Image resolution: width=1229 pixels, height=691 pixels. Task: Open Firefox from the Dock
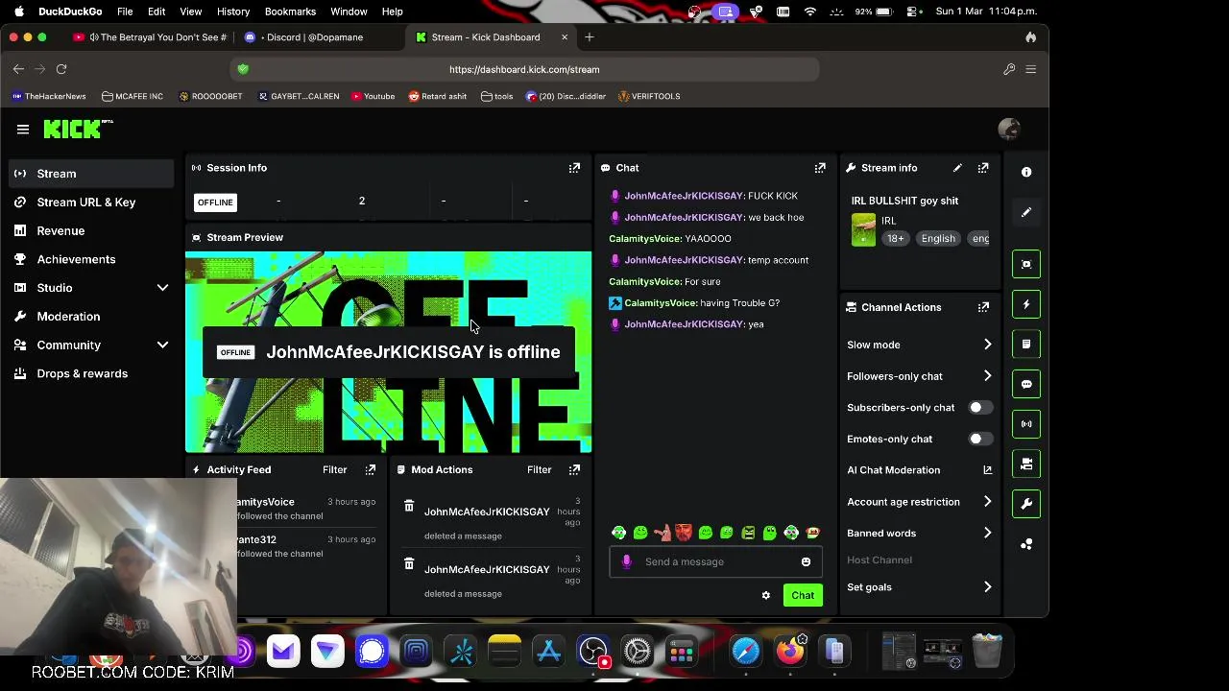tap(790, 652)
